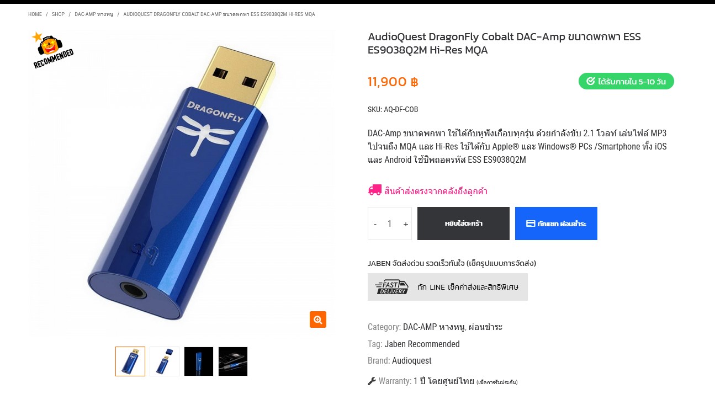This screenshot has width=715, height=394.
Task: Decrease quantity with the minus button
Action: pyautogui.click(x=375, y=223)
